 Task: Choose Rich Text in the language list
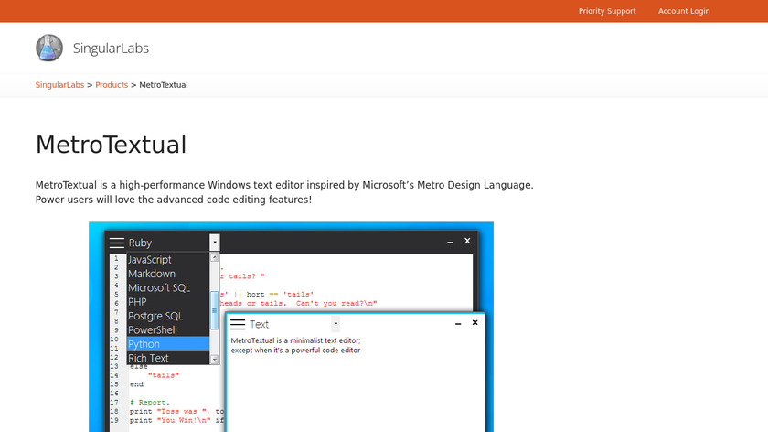click(148, 358)
